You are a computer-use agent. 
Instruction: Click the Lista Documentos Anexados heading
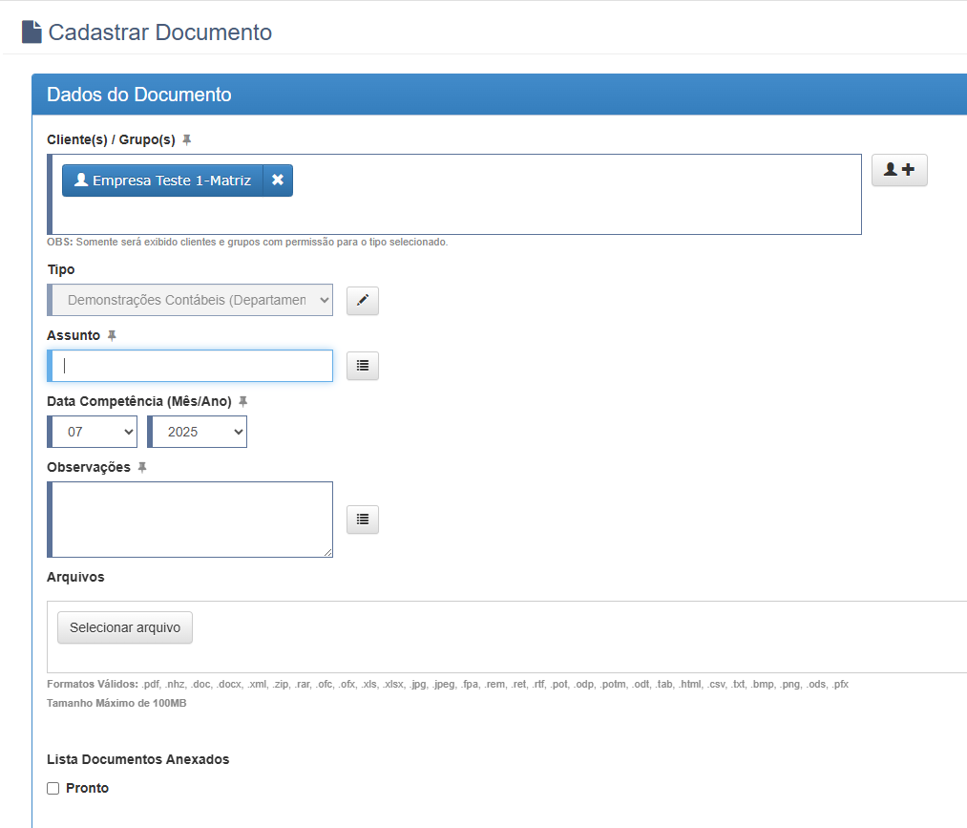[x=138, y=759]
